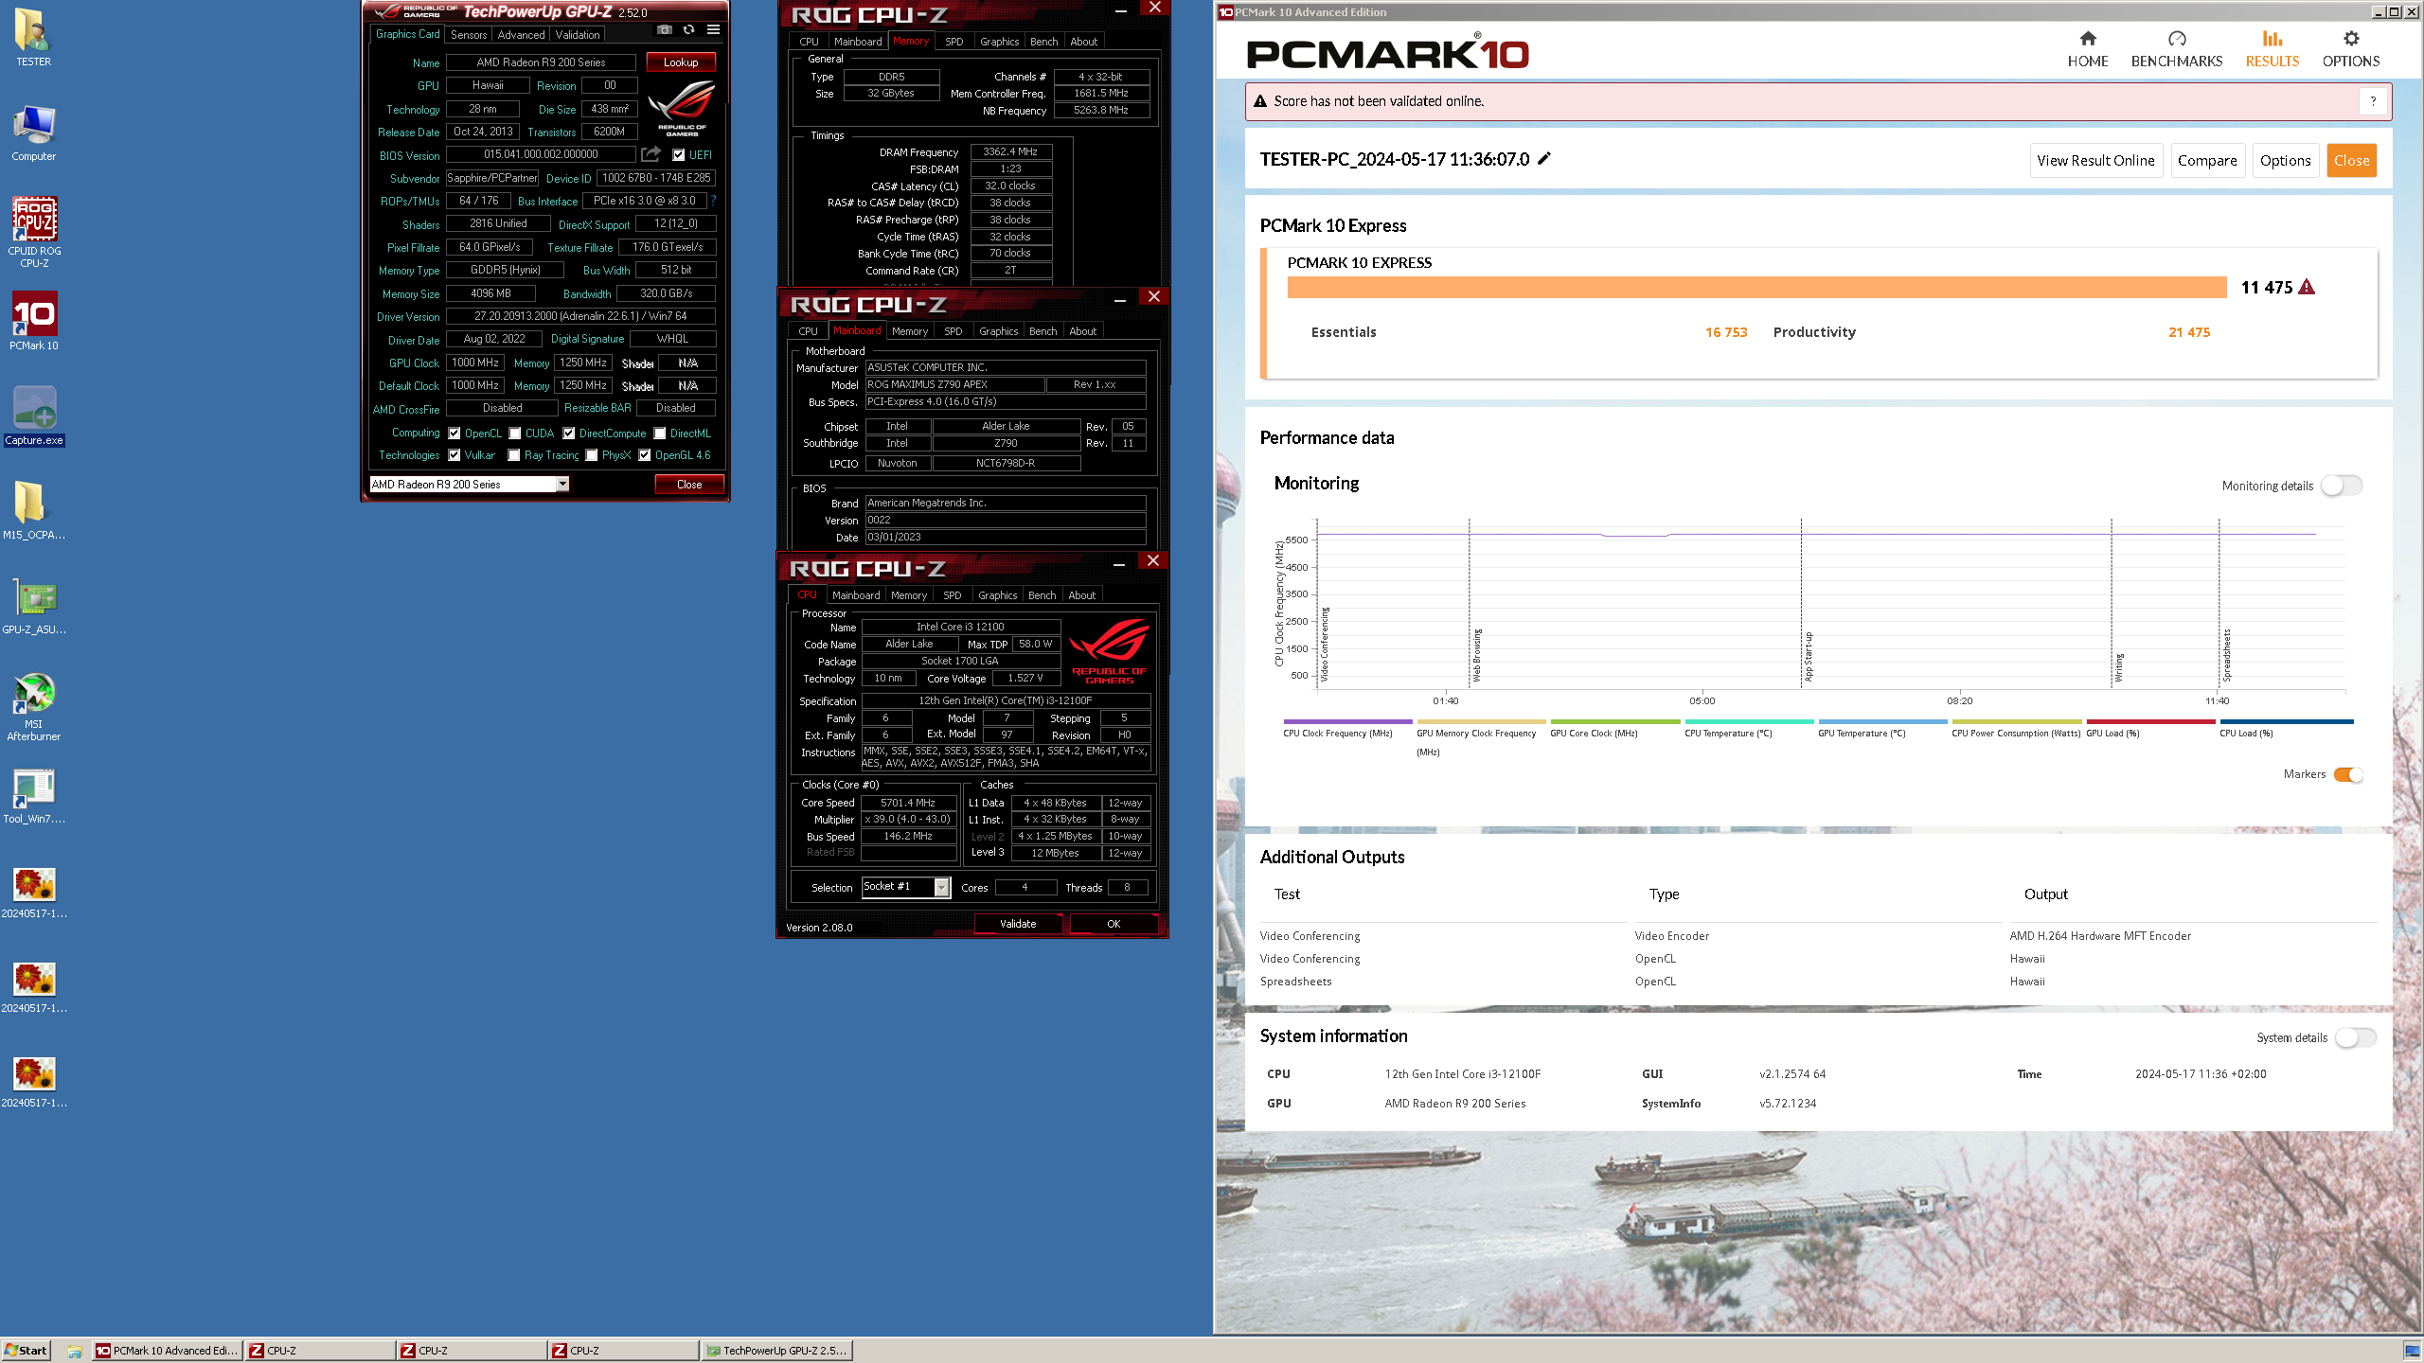Click the orange PCMark 10 Express score bar
The height and width of the screenshot is (1363, 2424).
1756,287
